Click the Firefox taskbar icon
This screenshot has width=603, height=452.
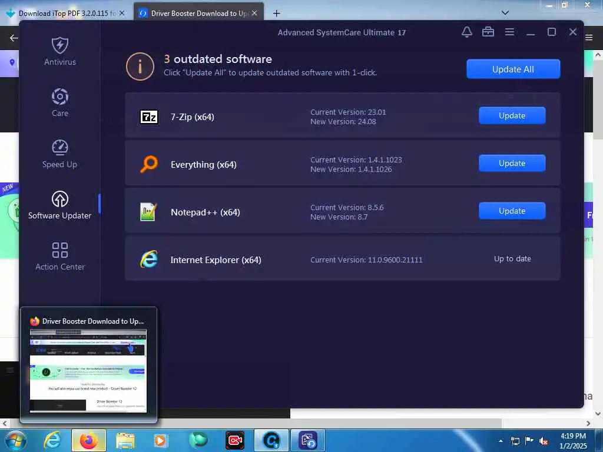[x=88, y=440]
